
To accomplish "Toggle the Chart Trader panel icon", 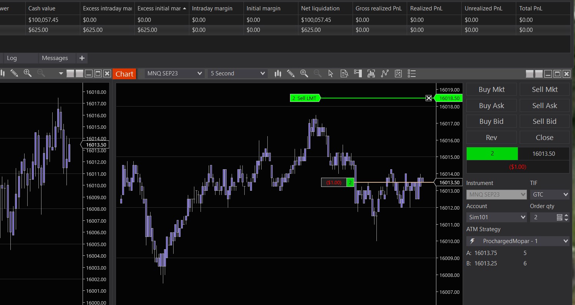I will point(358,73).
